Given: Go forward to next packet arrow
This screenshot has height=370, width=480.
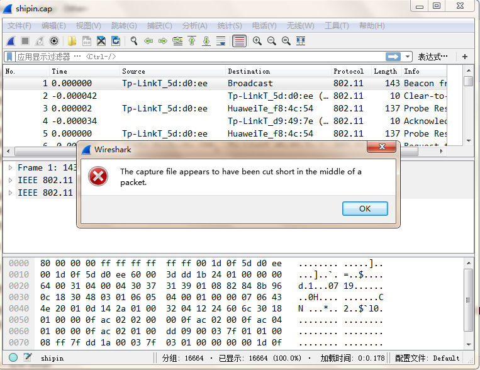Looking at the screenshot, I should (x=163, y=41).
